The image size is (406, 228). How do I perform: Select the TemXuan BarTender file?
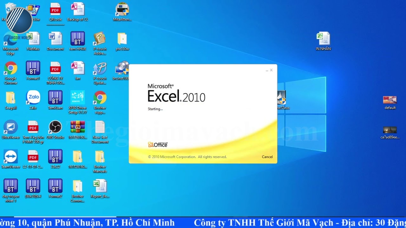[55, 101]
